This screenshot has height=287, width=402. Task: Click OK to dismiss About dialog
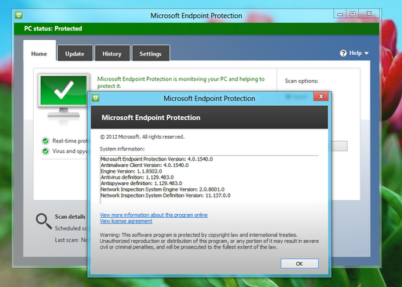(x=299, y=263)
